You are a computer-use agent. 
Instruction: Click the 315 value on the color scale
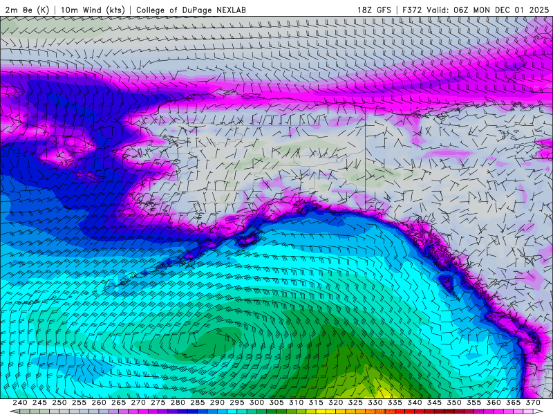click(x=316, y=403)
